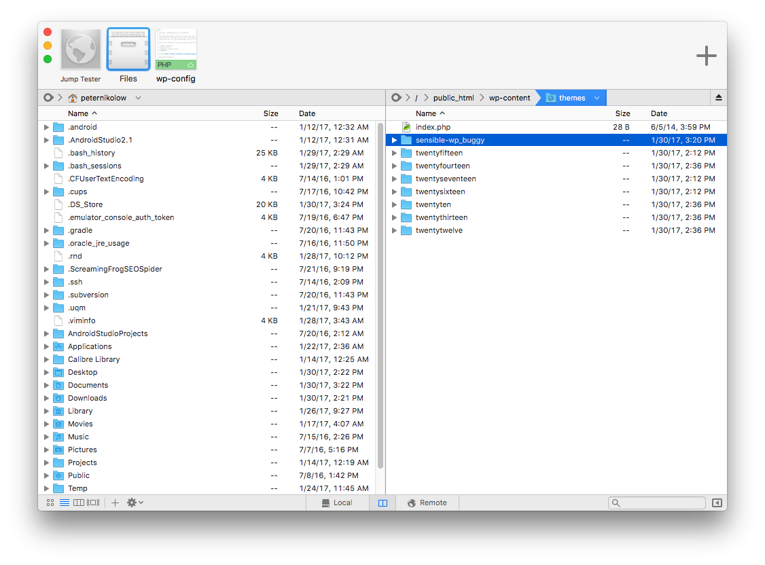Image resolution: width=765 pixels, height=565 pixels.
Task: Expand the sensible-wp_buggy folder
Action: tap(394, 141)
